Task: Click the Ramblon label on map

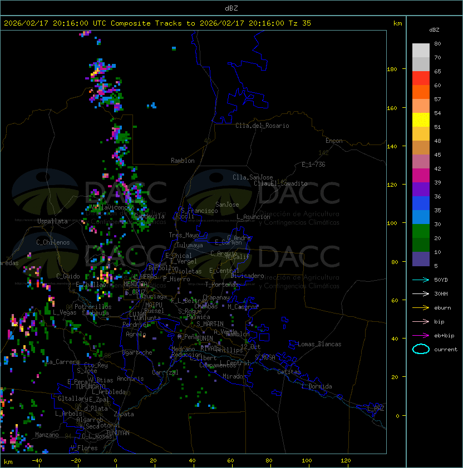Action: point(183,161)
